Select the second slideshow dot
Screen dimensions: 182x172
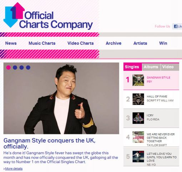15,67
